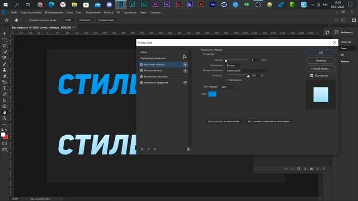This screenshot has height=201, width=358.
Task: Open the stroke Position dropdown
Action: coord(234,65)
